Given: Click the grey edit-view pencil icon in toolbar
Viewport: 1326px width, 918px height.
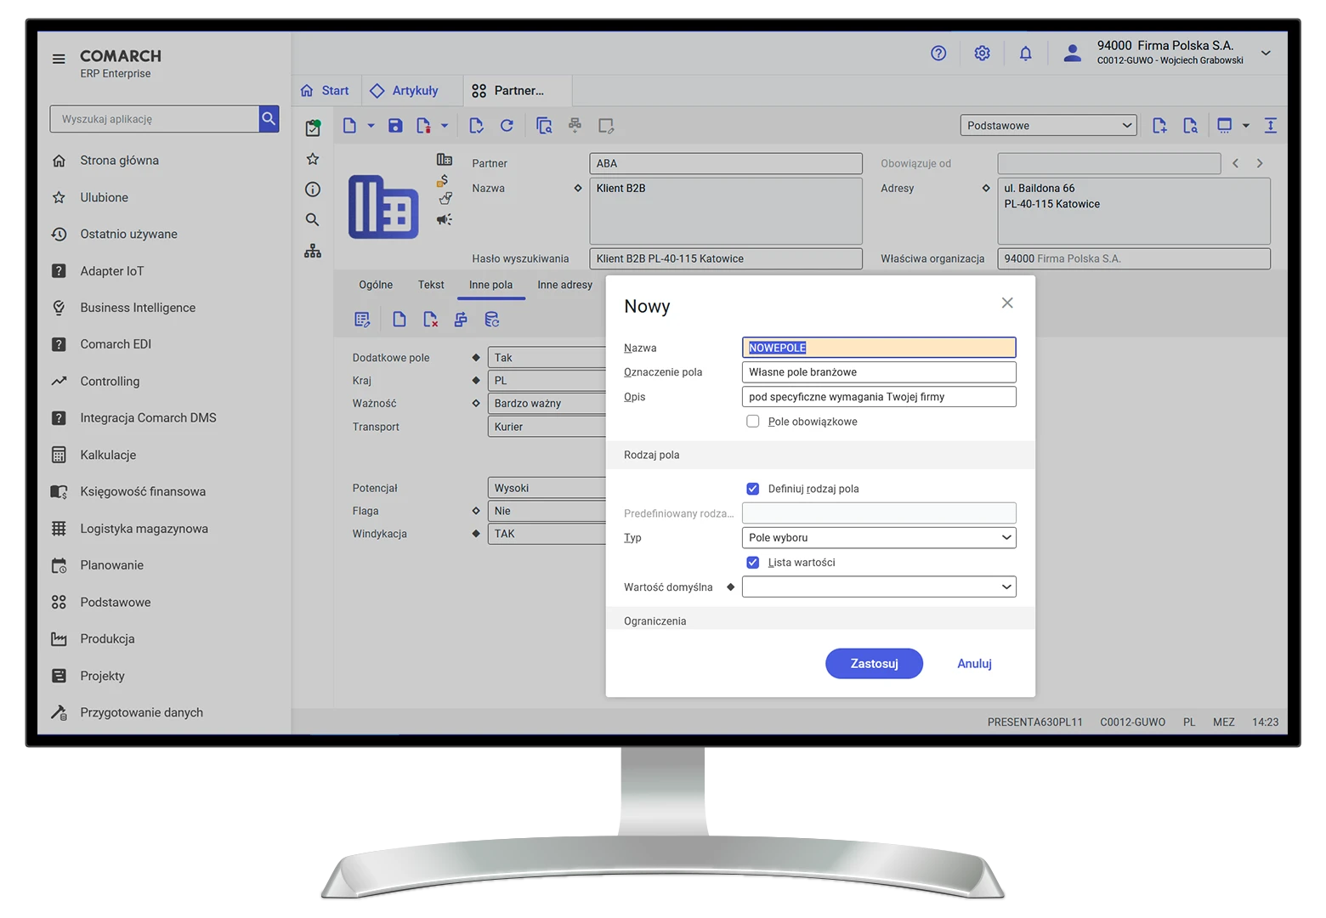Looking at the screenshot, I should [x=606, y=126].
